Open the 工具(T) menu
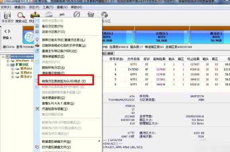 pyautogui.click(x=48, y=7)
